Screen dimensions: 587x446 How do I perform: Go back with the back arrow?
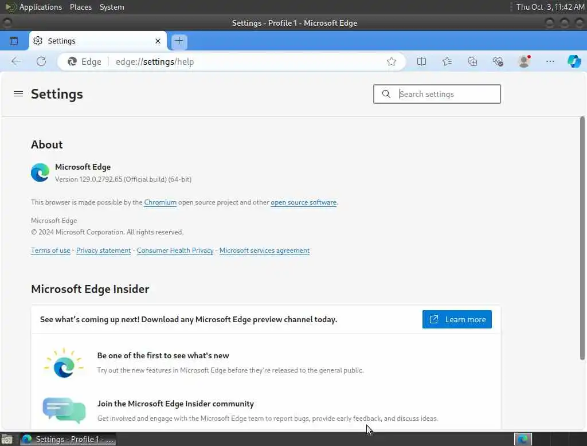point(16,61)
